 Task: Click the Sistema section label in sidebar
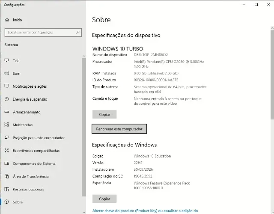11,45
